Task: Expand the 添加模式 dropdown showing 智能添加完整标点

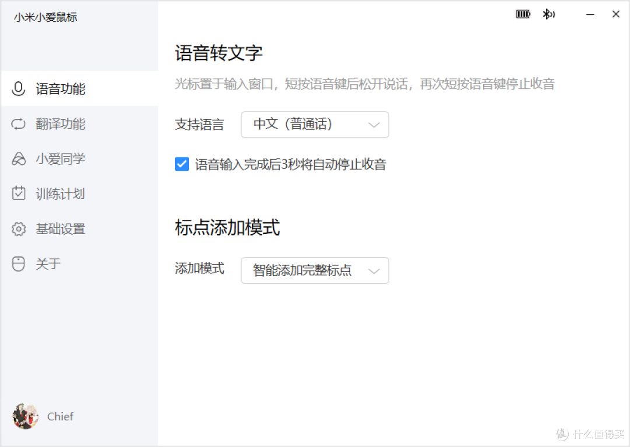Action: click(314, 270)
